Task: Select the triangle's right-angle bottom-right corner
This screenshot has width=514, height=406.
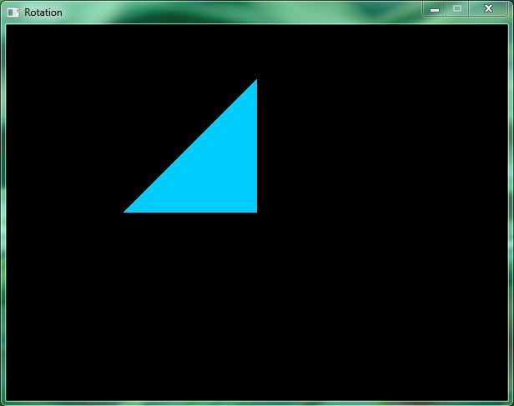Action: [255, 211]
